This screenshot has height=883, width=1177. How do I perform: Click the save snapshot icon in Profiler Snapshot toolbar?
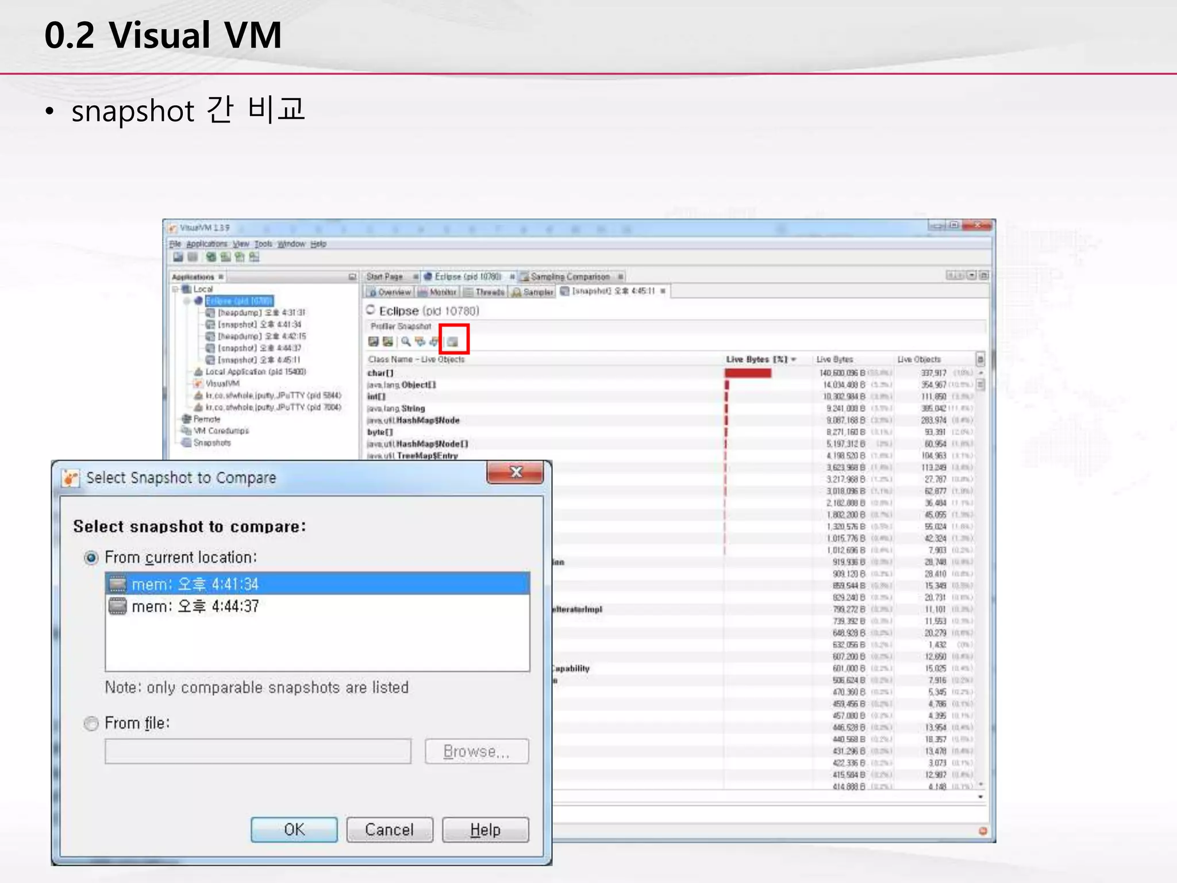tap(374, 341)
